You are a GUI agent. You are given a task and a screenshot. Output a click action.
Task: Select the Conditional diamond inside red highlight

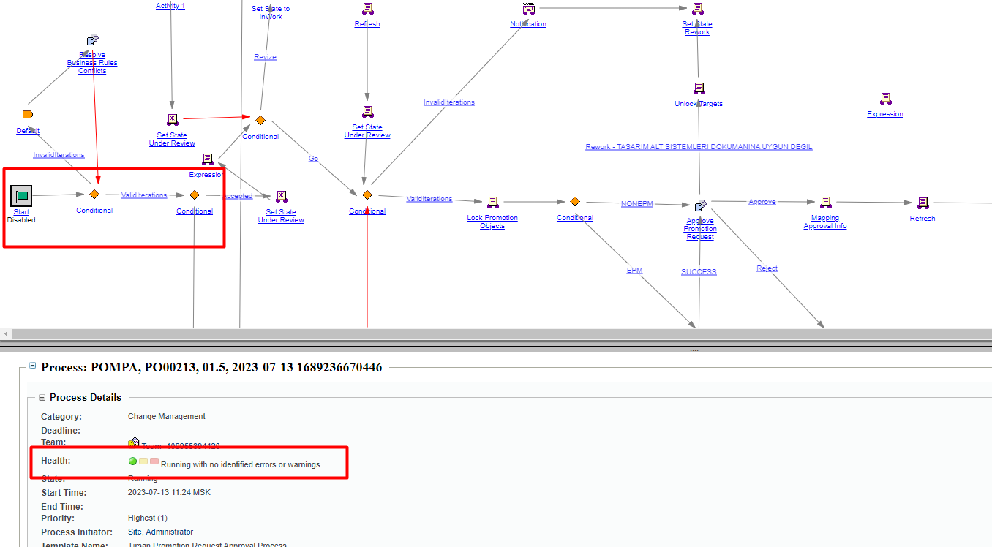pos(94,195)
